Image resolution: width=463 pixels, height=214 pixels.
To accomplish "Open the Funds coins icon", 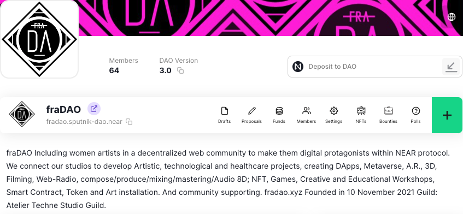I will point(279,111).
